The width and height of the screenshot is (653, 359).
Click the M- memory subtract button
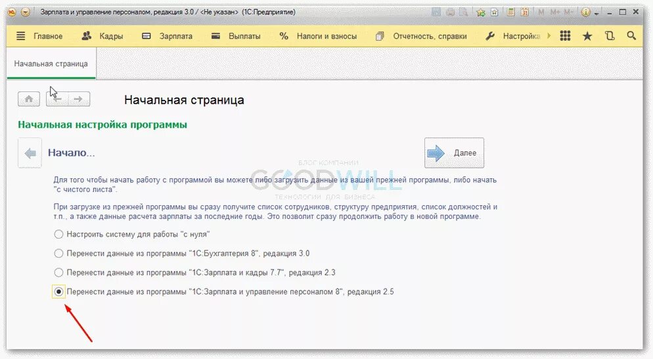tap(570, 12)
